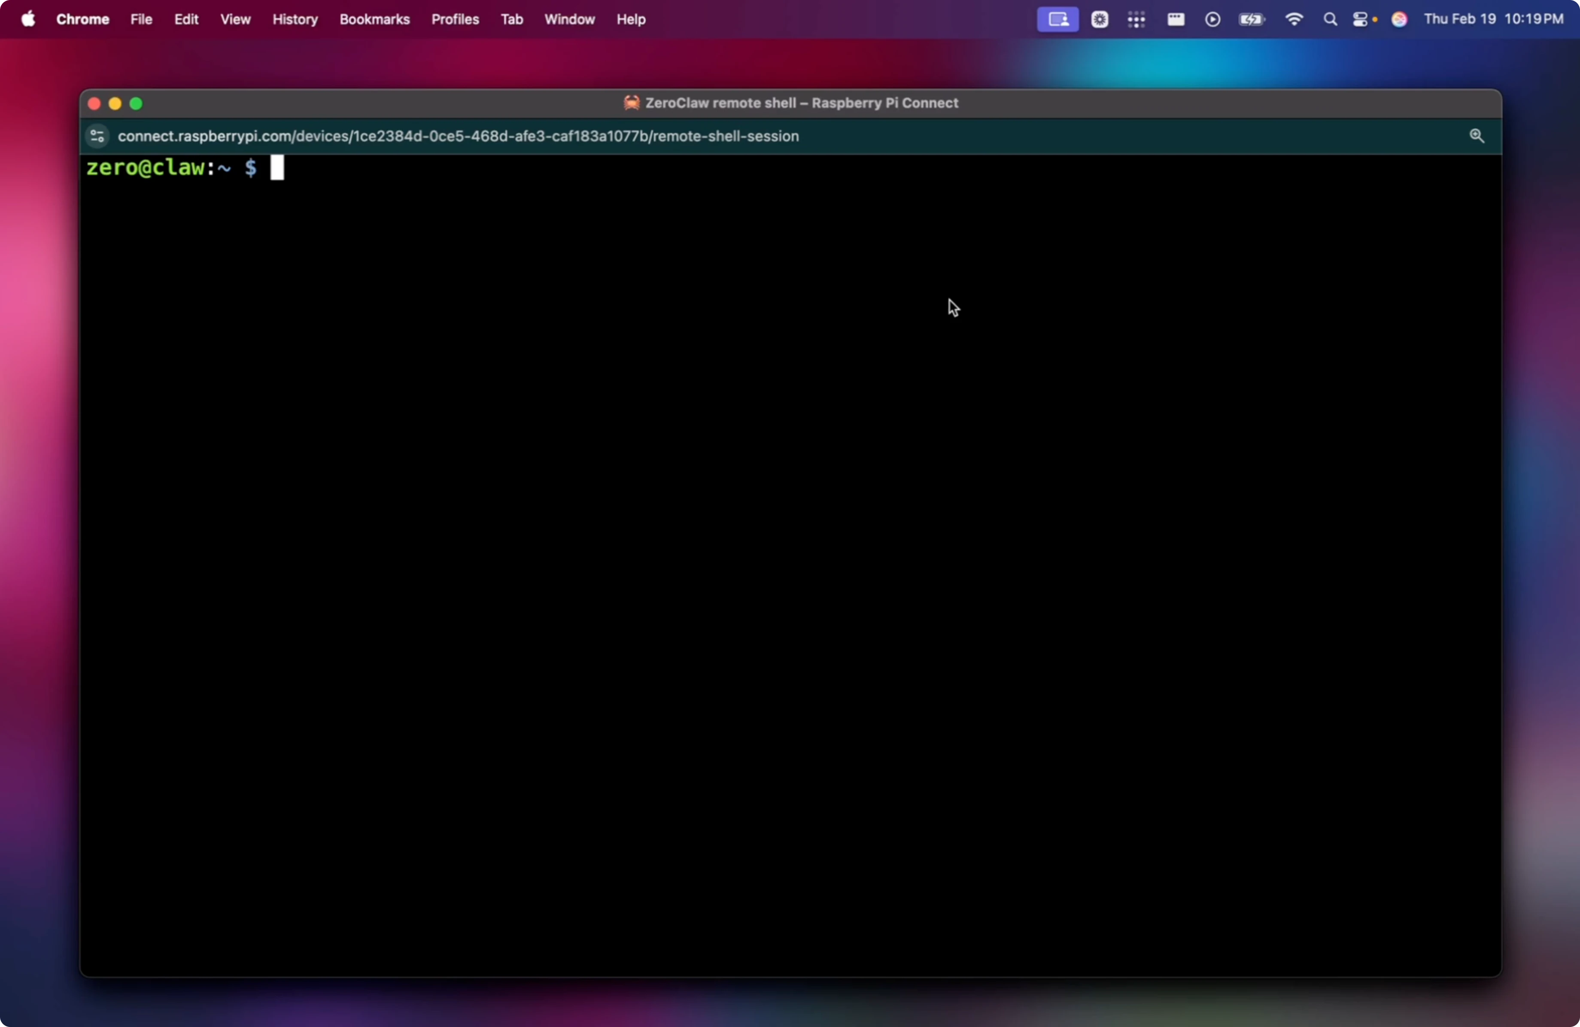Viewport: 1580px width, 1027px height.
Task: Click the battery charging status icon
Action: 1252,19
